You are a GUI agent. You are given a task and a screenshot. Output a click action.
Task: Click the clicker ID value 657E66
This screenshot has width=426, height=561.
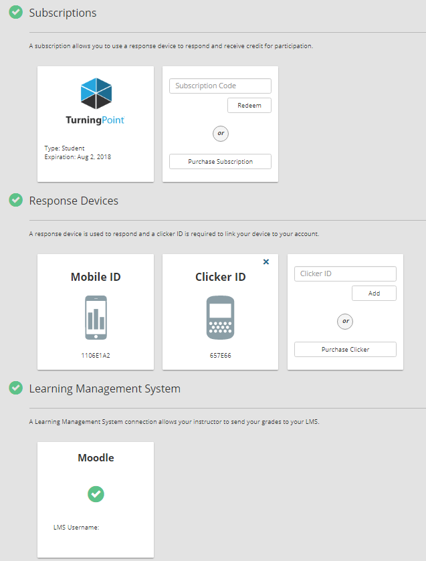pos(221,355)
